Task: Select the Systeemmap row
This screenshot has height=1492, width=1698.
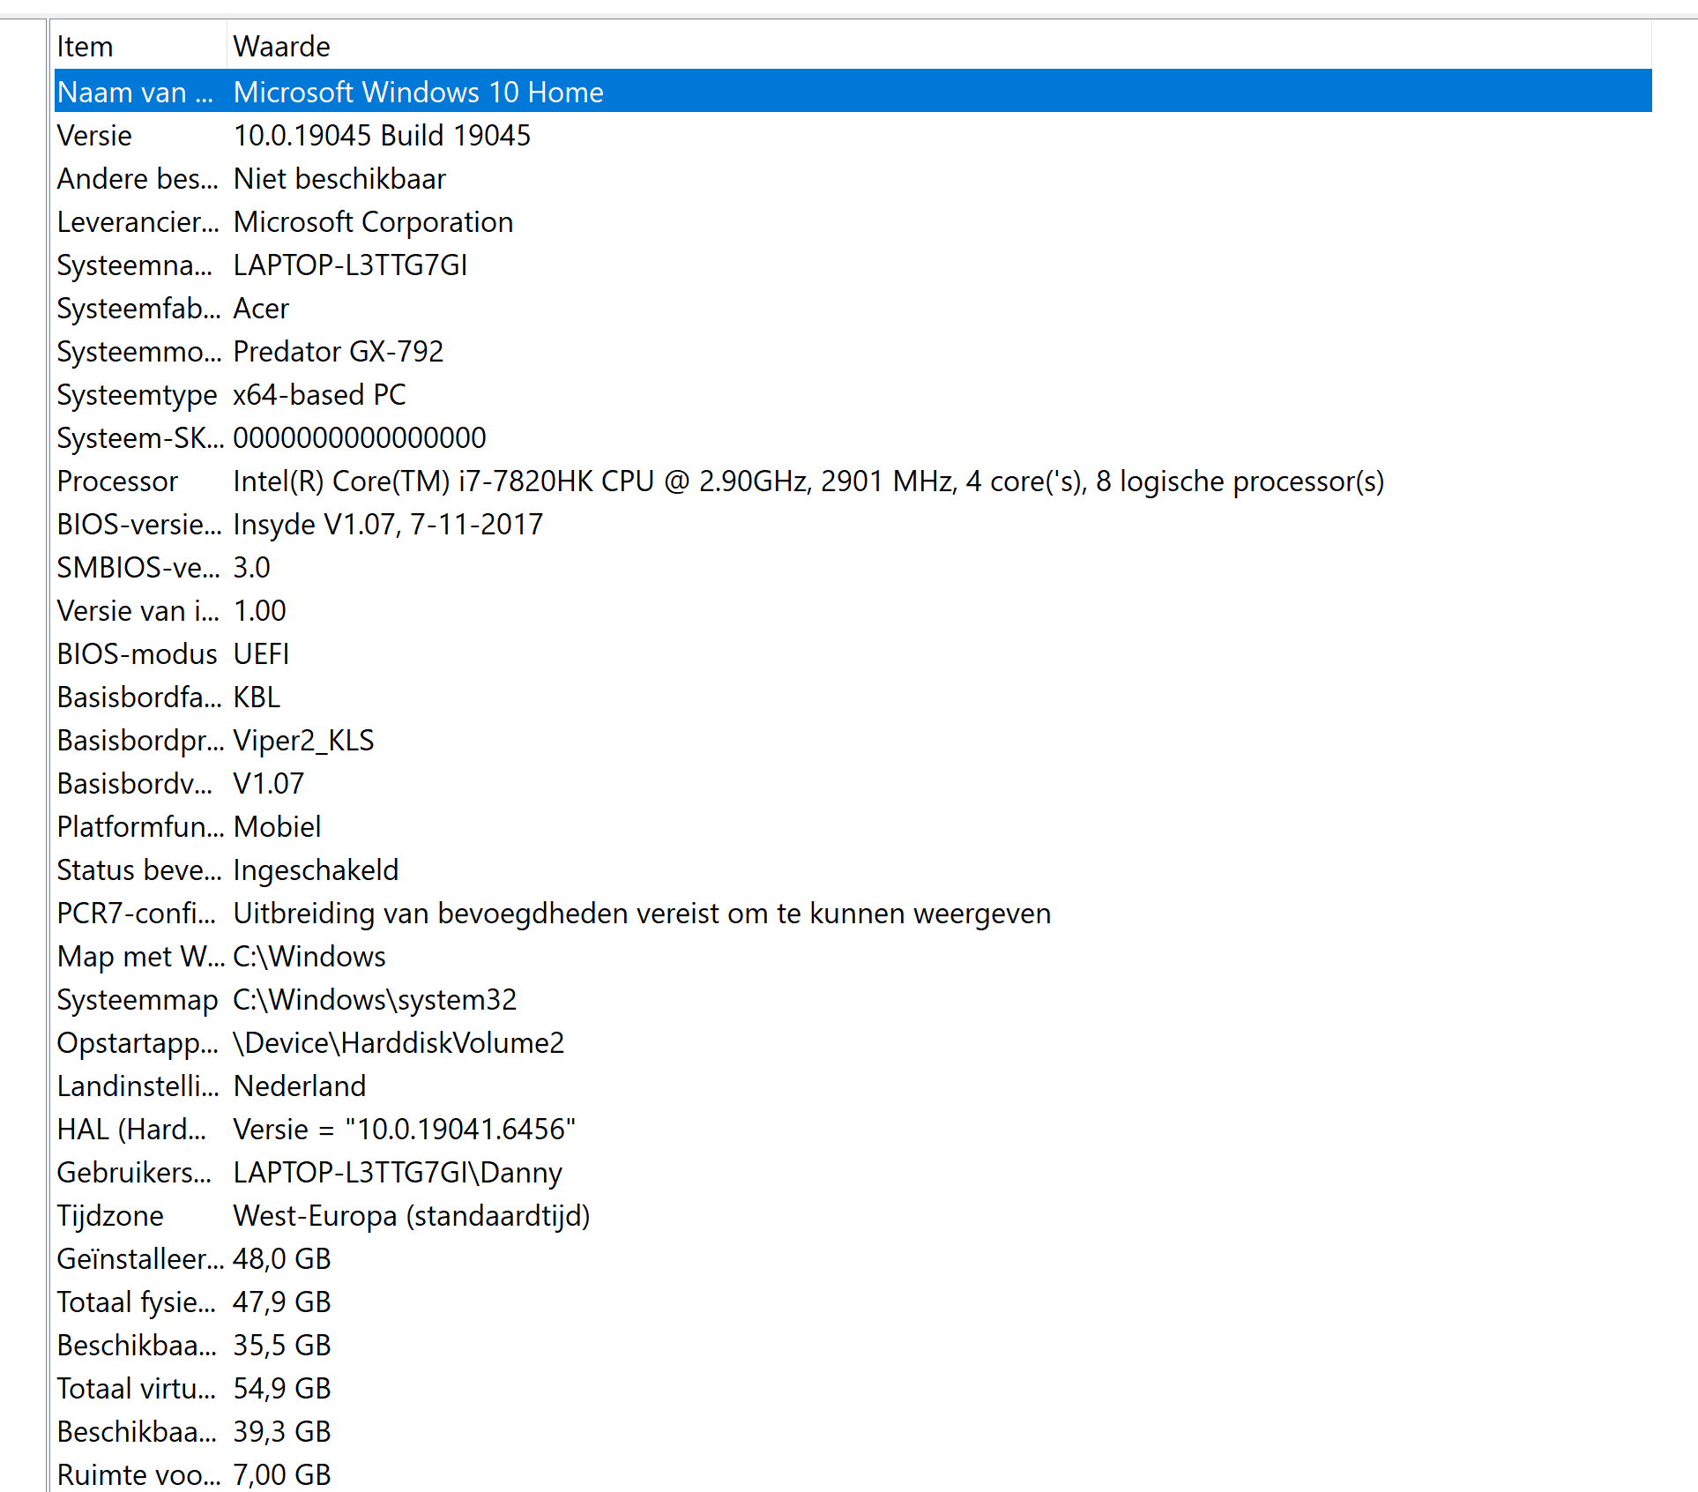Action: [x=853, y=999]
